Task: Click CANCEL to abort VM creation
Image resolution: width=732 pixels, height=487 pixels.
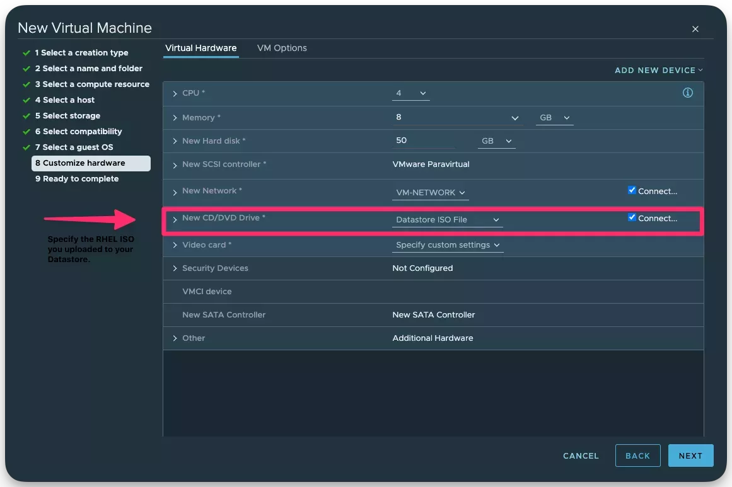Action: click(x=579, y=455)
